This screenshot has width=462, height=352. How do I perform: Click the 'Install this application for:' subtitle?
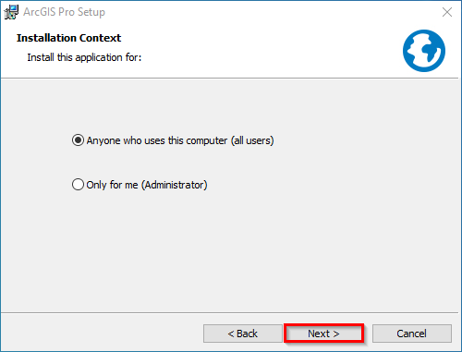click(x=84, y=57)
